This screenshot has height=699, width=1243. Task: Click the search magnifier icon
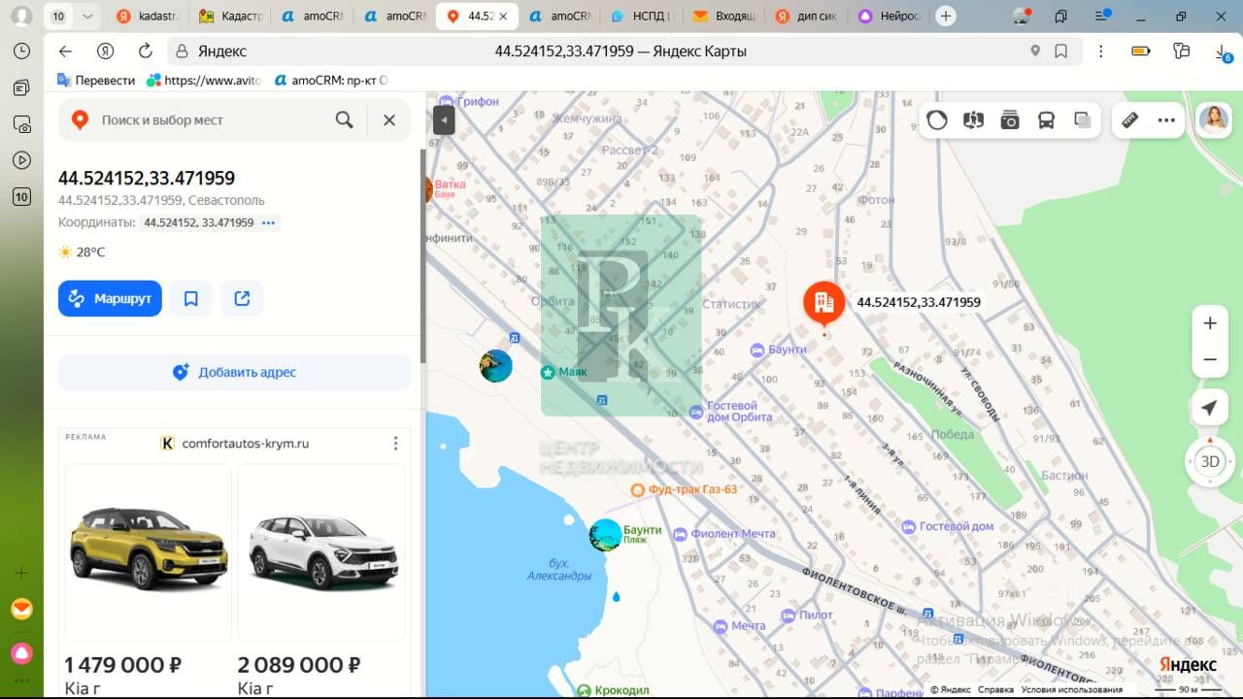[x=344, y=119]
